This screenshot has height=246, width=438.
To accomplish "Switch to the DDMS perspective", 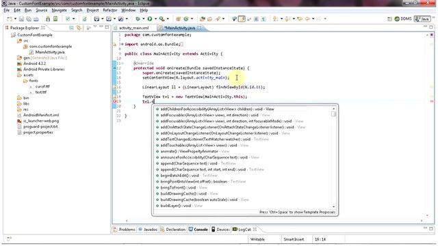I will [403, 19].
